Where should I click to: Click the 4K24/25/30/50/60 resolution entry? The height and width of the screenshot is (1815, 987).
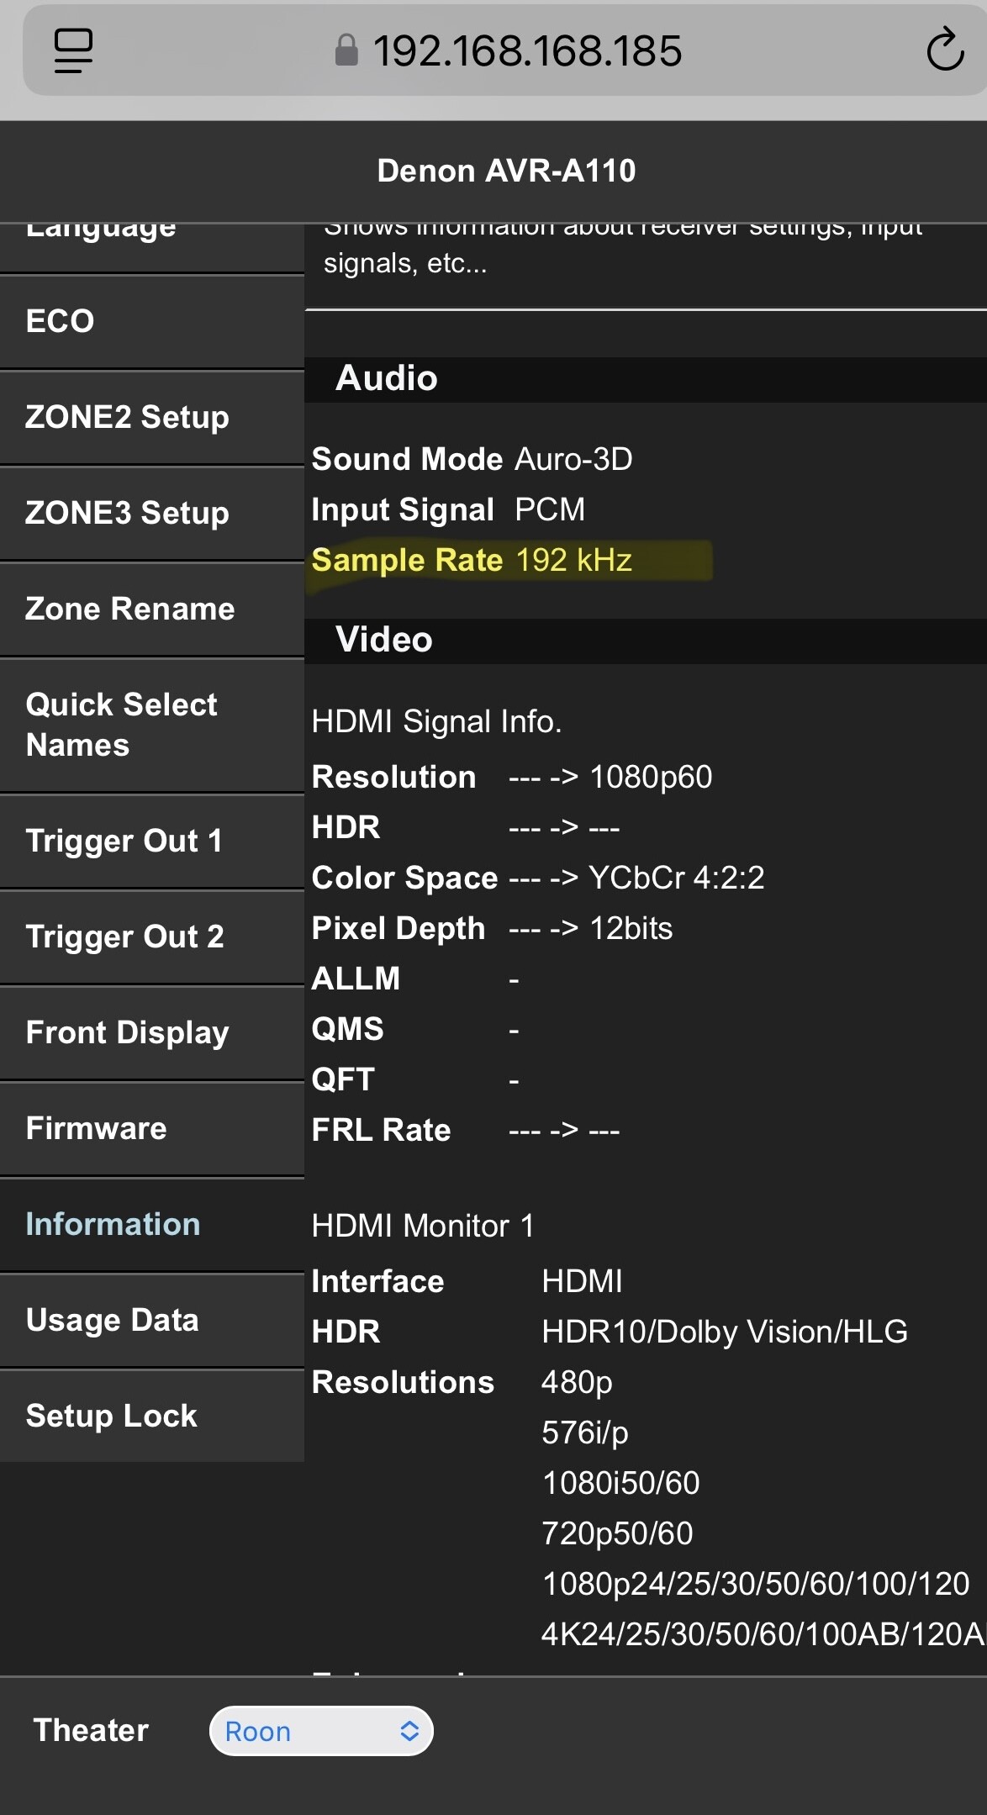point(763,1634)
